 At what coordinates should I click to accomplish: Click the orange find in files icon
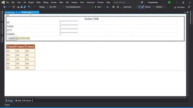pos(113,7)
